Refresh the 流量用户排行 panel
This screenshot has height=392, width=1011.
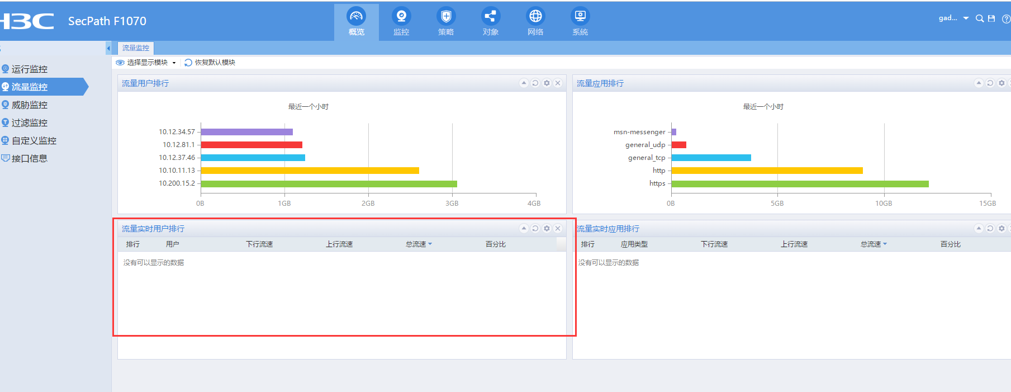point(535,83)
